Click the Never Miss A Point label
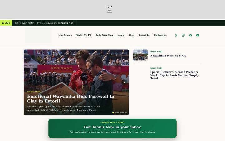The height and width of the screenshot is (141, 225). (x=112, y=123)
